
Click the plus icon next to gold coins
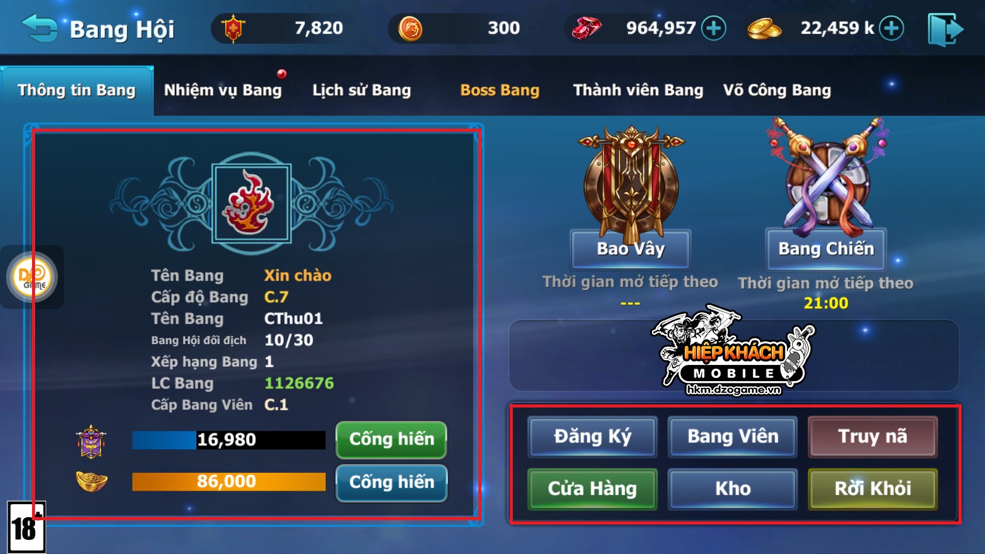pyautogui.click(x=891, y=28)
